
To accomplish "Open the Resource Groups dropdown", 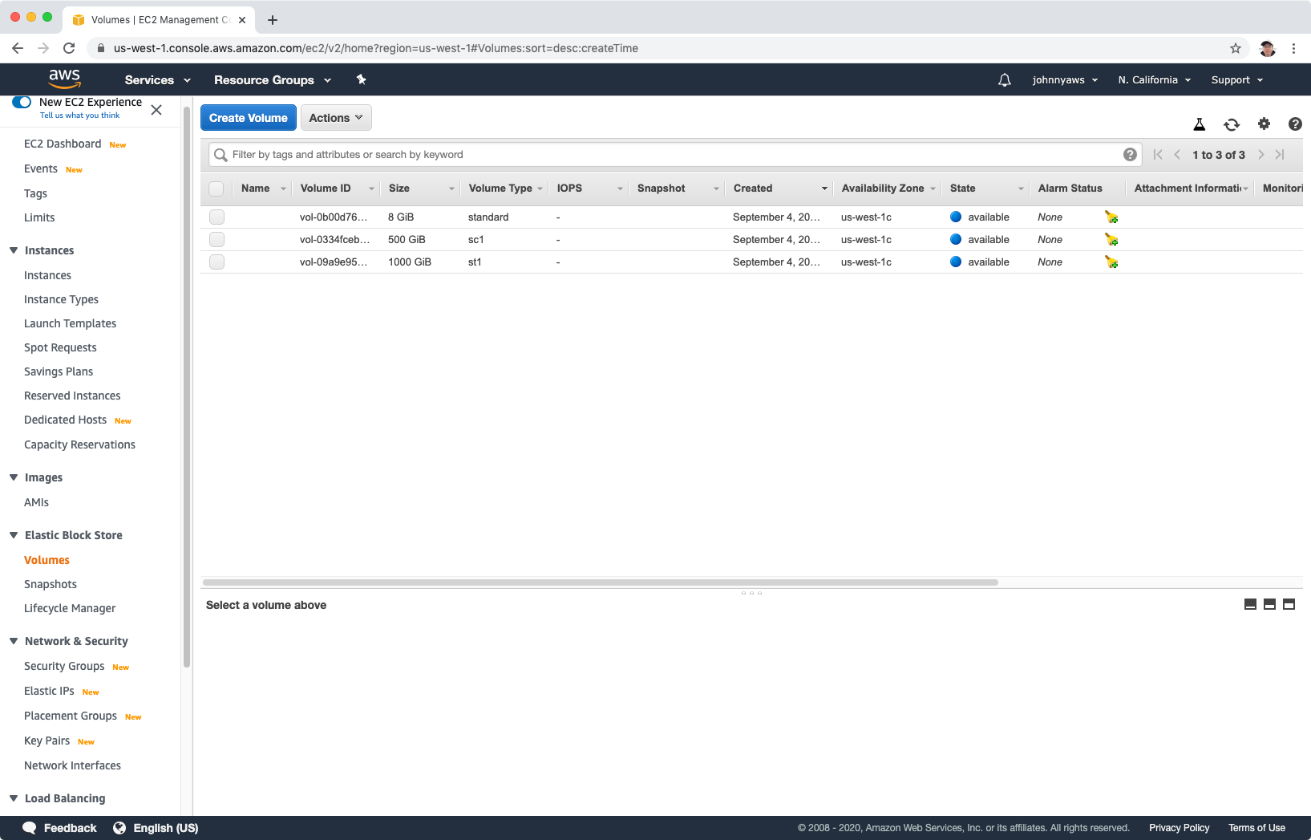I will point(273,80).
